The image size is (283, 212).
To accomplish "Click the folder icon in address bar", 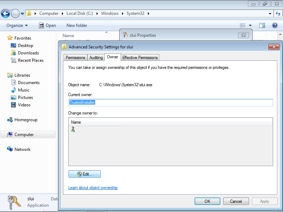I will point(29,13).
